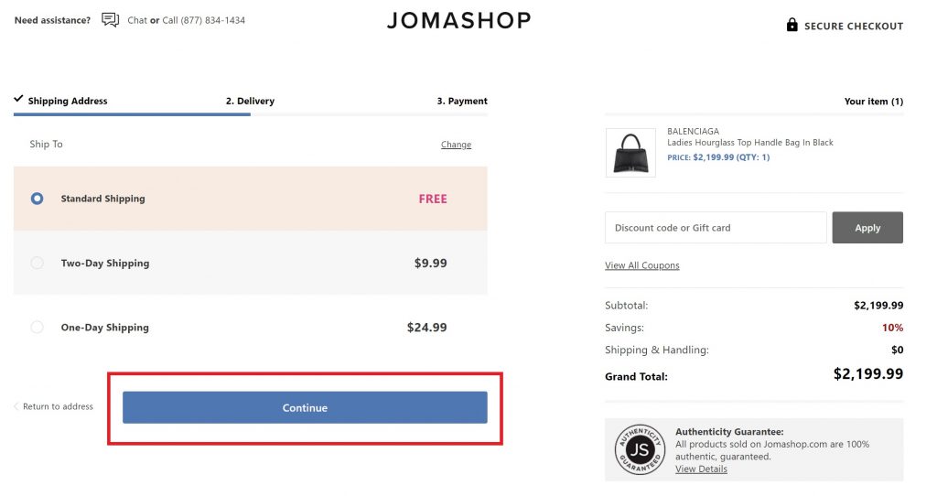Click the Shipping Address checkmark icon
The image size is (937, 496).
pyautogui.click(x=18, y=99)
